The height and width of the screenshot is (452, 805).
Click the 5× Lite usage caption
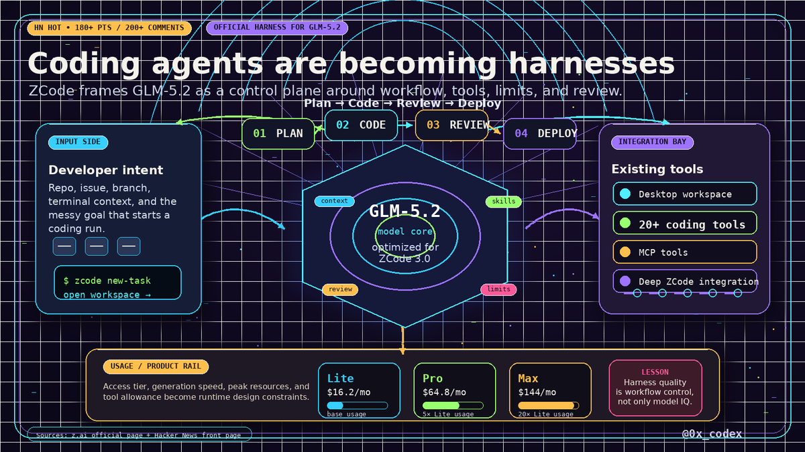point(448,415)
